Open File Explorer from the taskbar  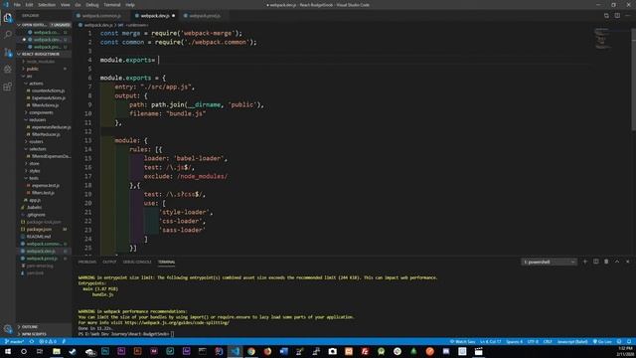57,351
